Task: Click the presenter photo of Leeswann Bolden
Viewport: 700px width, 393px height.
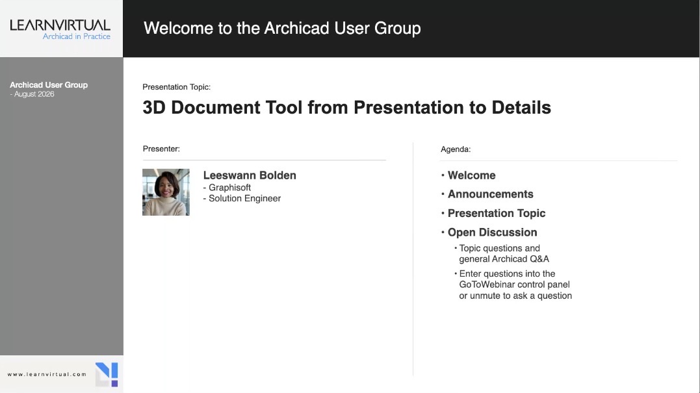Action: 166,192
